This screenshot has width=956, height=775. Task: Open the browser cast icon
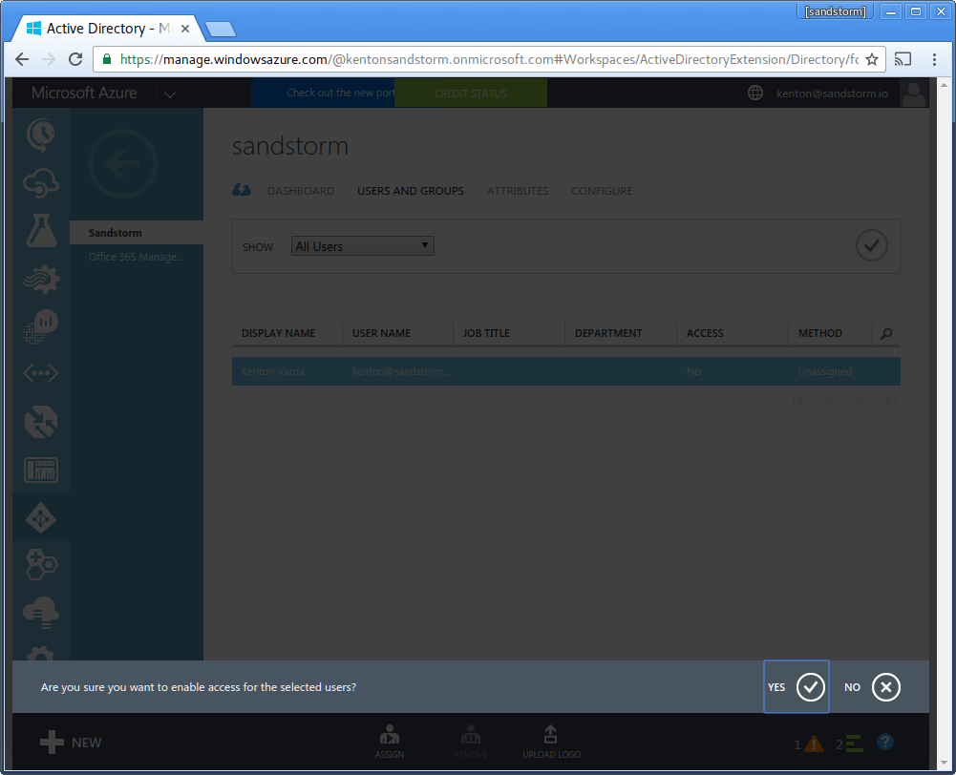[x=903, y=59]
